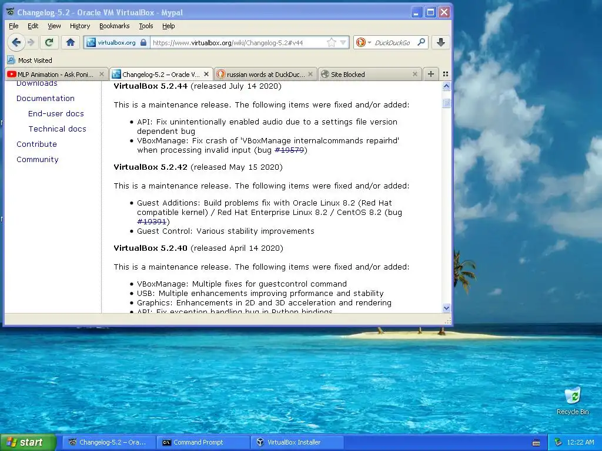The image size is (602, 451).
Task: Open the Documentation sidebar link
Action: pos(45,98)
